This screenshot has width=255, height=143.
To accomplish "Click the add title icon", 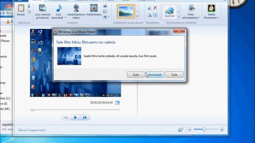I will 105,6.
